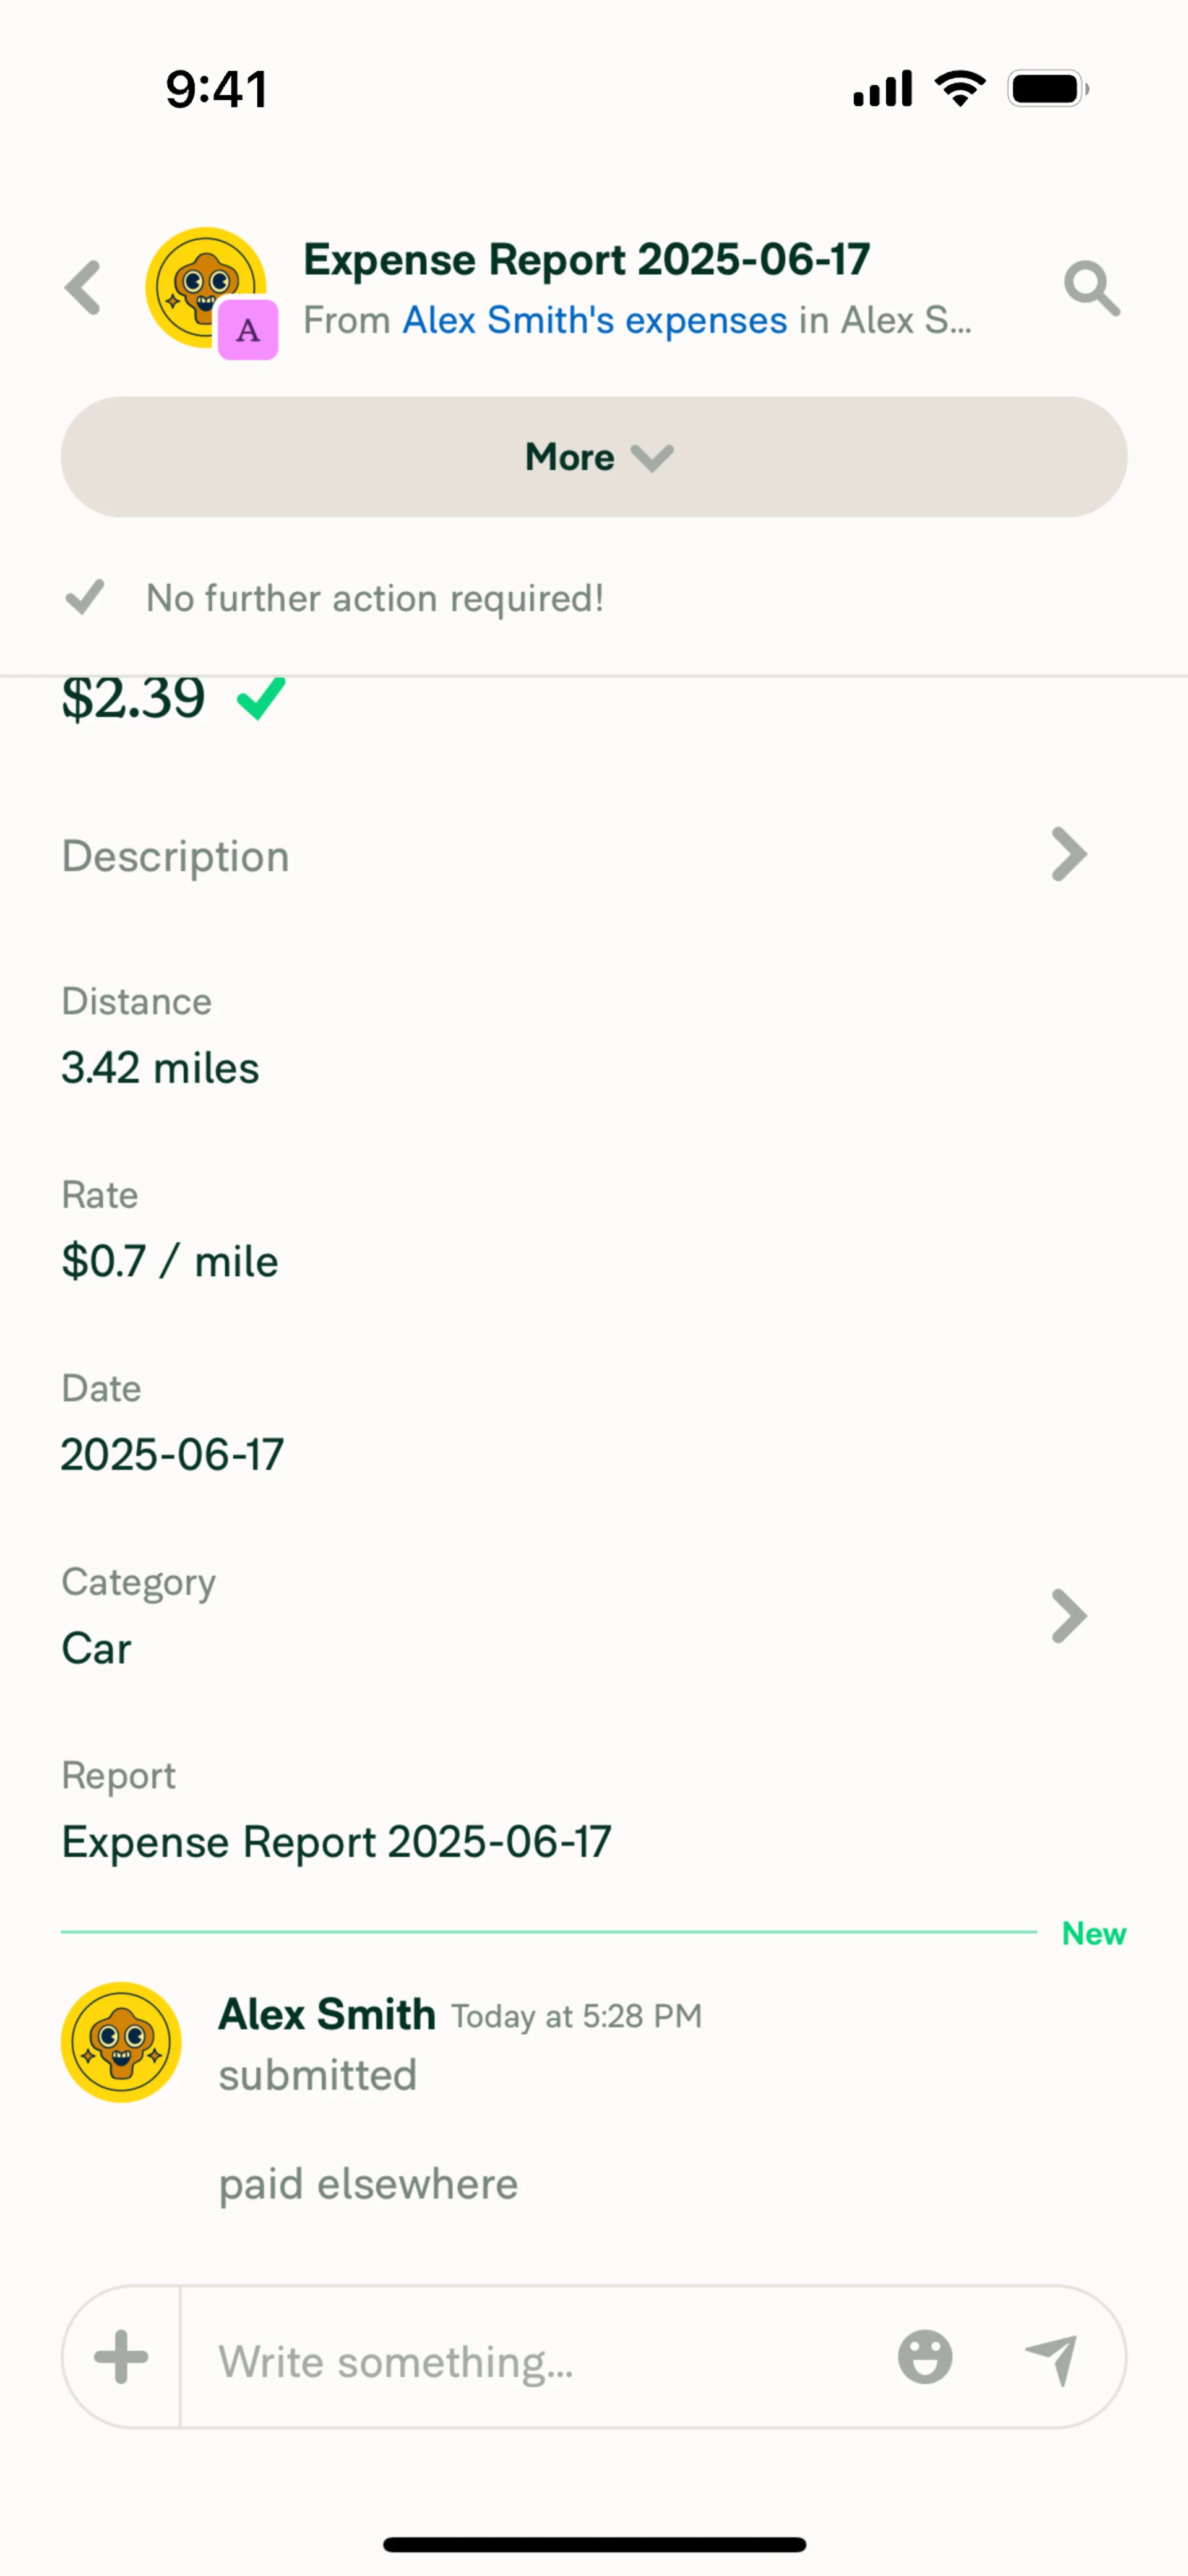Tap the green checkmark beside $2.39
The image size is (1188, 2576).
(261, 698)
